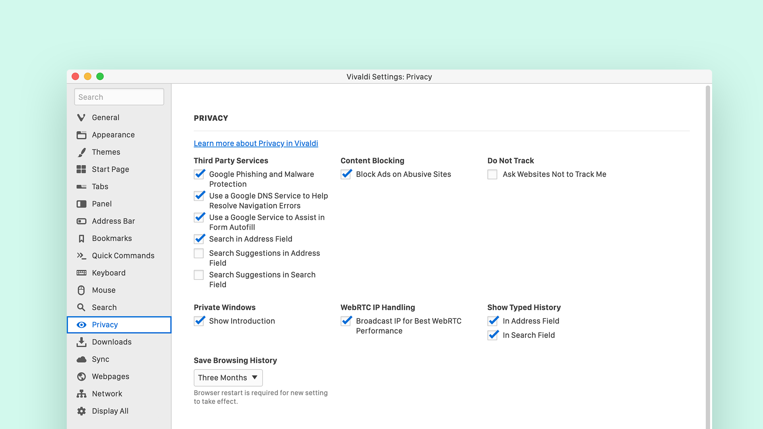Image resolution: width=763 pixels, height=429 pixels.
Task: Click the Quick Commands settings icon
Action: (x=82, y=256)
